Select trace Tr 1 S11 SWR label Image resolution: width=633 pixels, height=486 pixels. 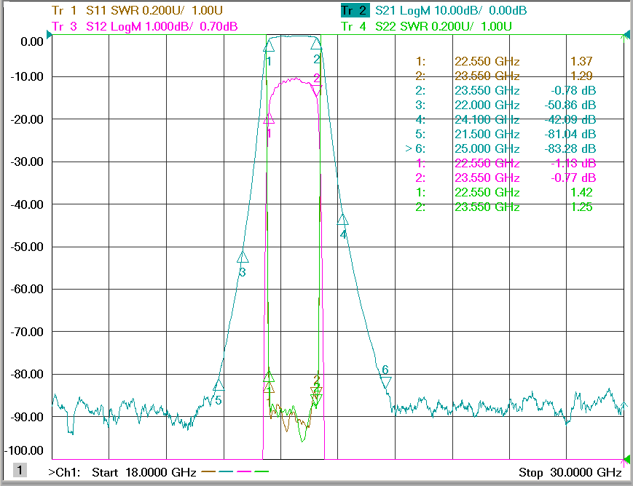pos(137,10)
